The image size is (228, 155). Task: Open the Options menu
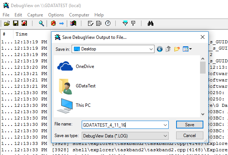coord(56,15)
